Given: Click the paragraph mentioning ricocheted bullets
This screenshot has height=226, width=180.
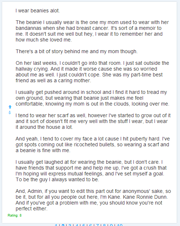Looking at the screenshot, I should click(93, 144).
